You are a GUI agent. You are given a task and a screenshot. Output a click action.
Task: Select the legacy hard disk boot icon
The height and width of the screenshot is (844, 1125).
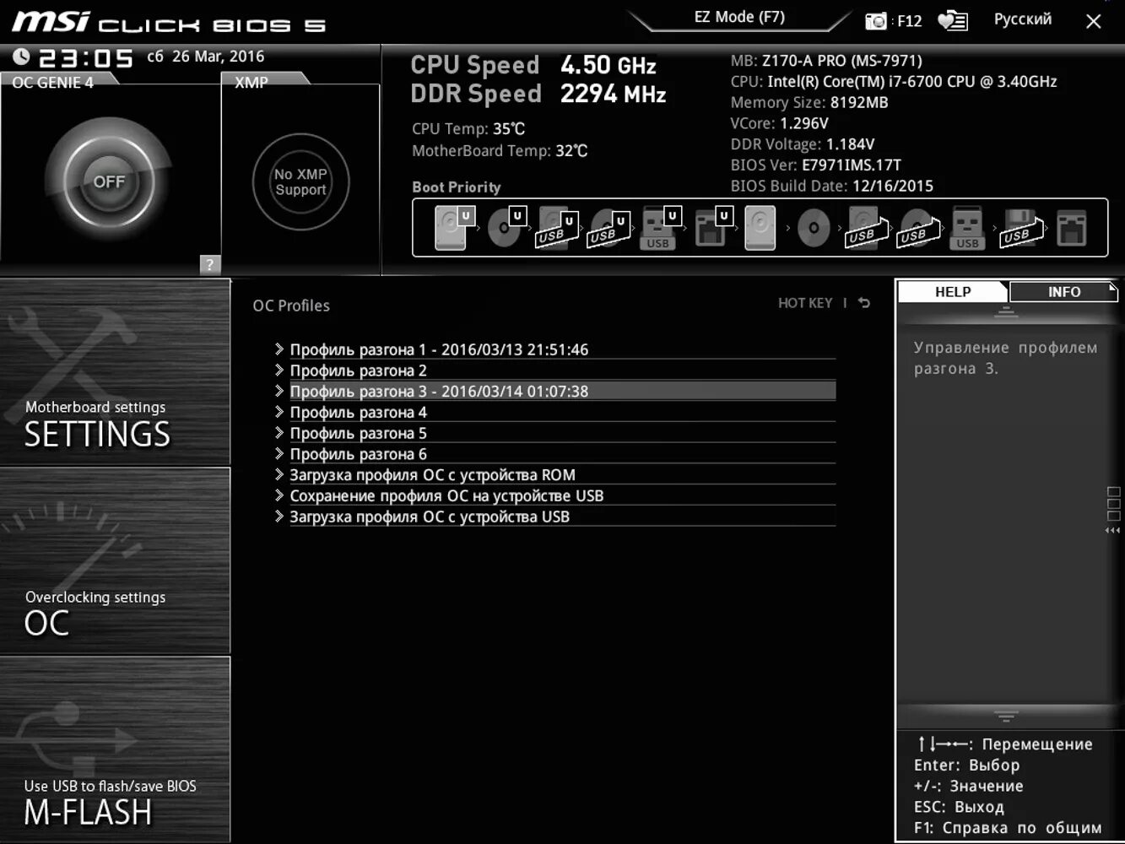[x=760, y=228]
